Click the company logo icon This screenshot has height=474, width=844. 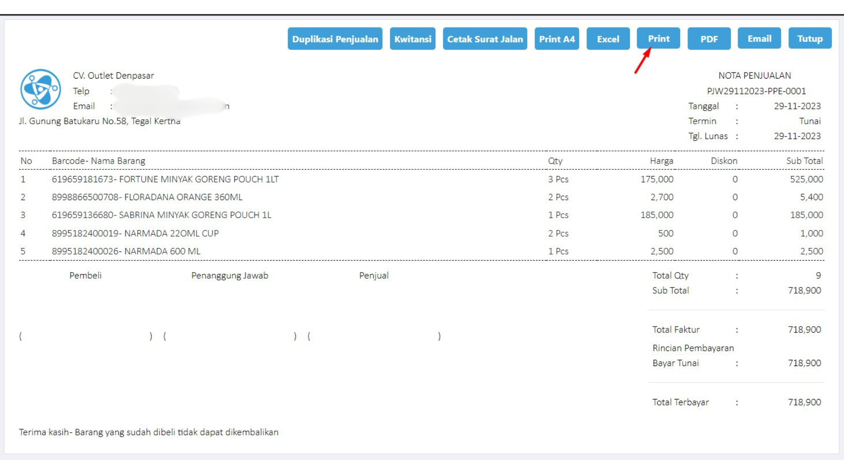(40, 89)
